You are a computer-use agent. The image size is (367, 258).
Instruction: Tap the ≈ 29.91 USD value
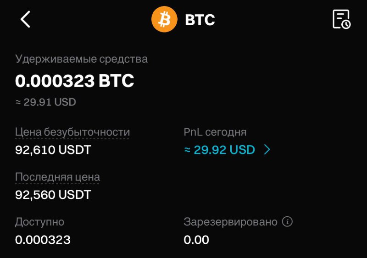tap(45, 102)
